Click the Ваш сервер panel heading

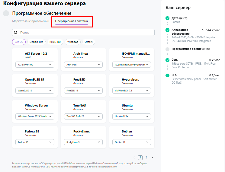(x=178, y=8)
